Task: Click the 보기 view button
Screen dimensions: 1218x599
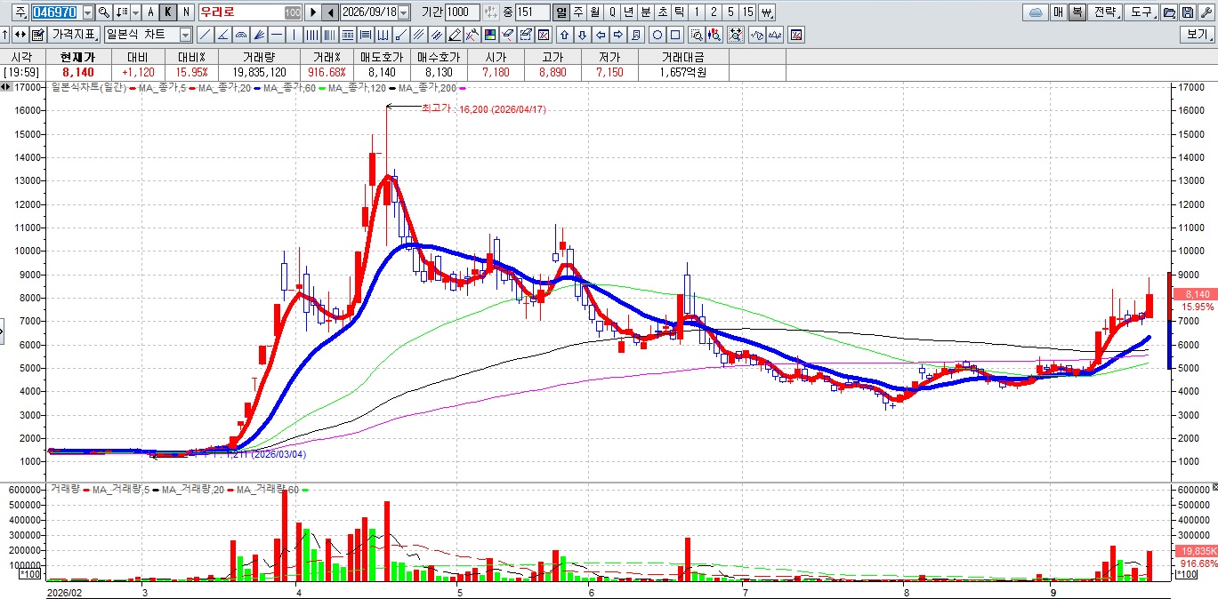Action: pos(1198,35)
